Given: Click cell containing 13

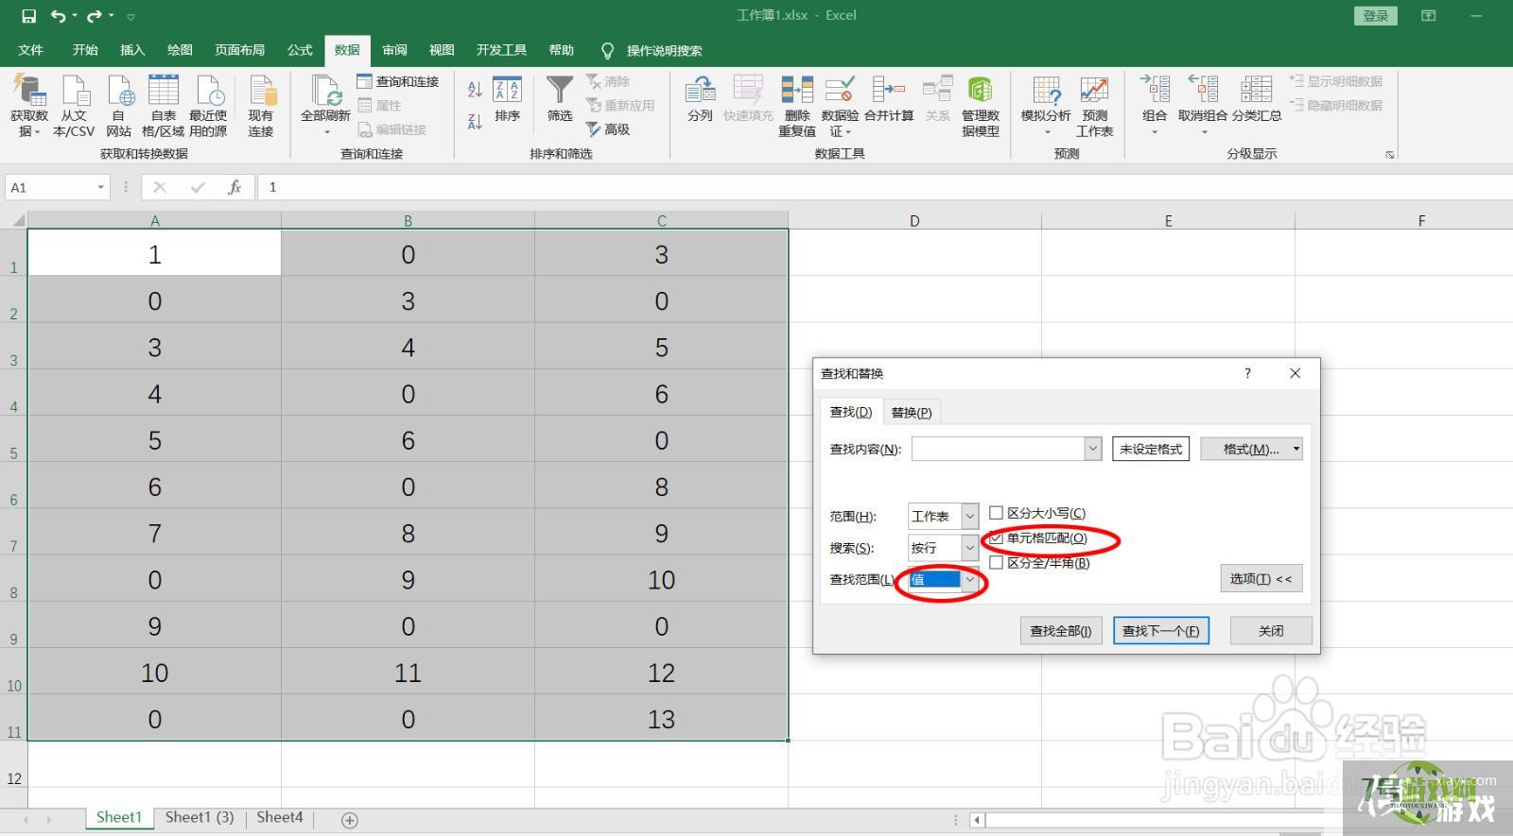Looking at the screenshot, I should 661,719.
